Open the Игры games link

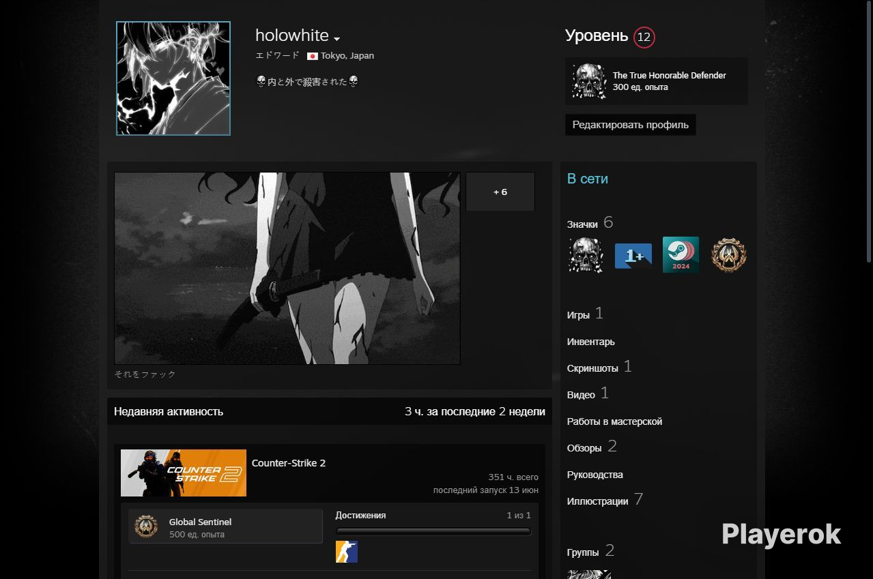tap(578, 315)
